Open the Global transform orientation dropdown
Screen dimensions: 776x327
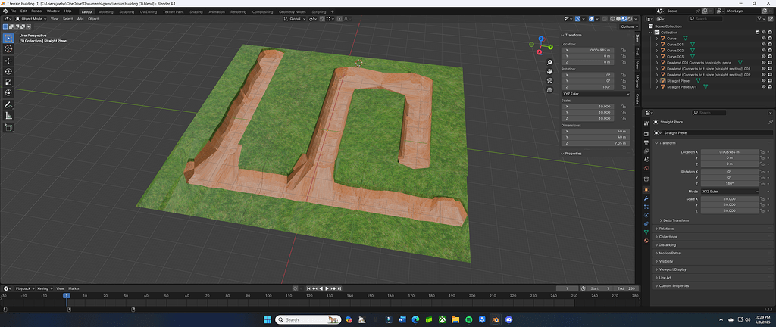pyautogui.click(x=295, y=19)
